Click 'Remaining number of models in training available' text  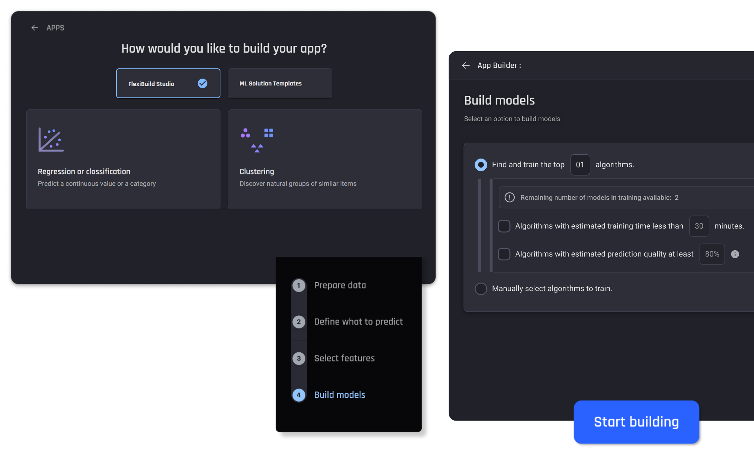click(x=599, y=197)
